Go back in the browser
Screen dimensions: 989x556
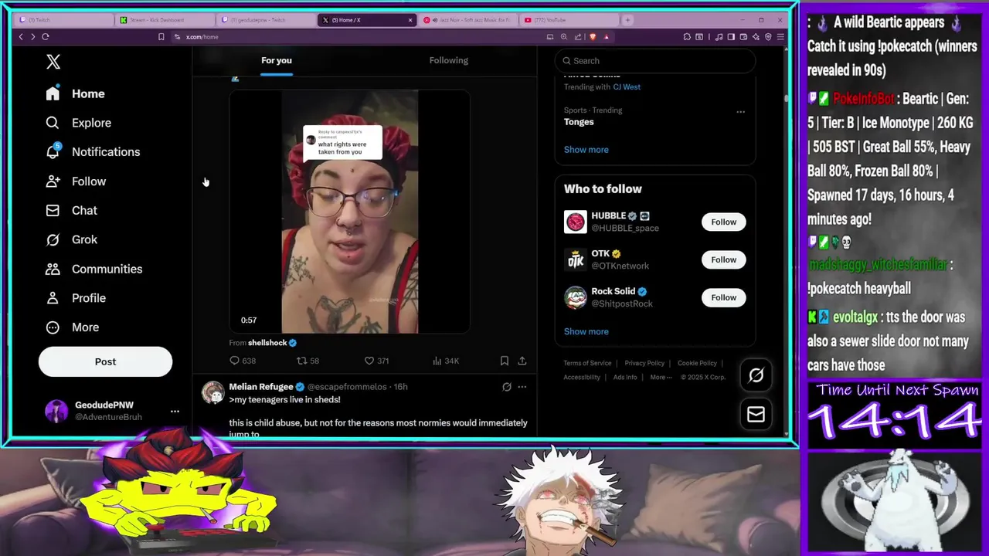(x=21, y=36)
